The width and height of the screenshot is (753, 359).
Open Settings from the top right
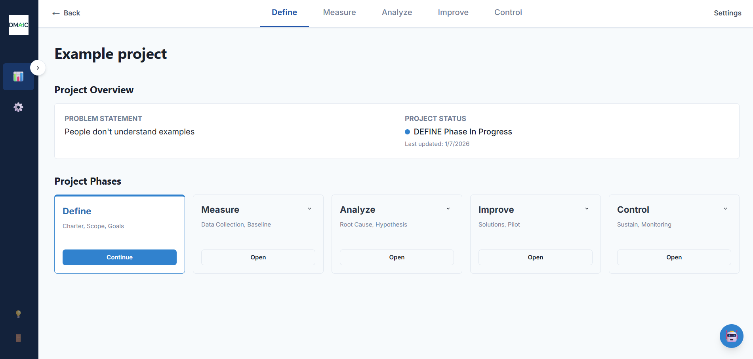pyautogui.click(x=727, y=13)
